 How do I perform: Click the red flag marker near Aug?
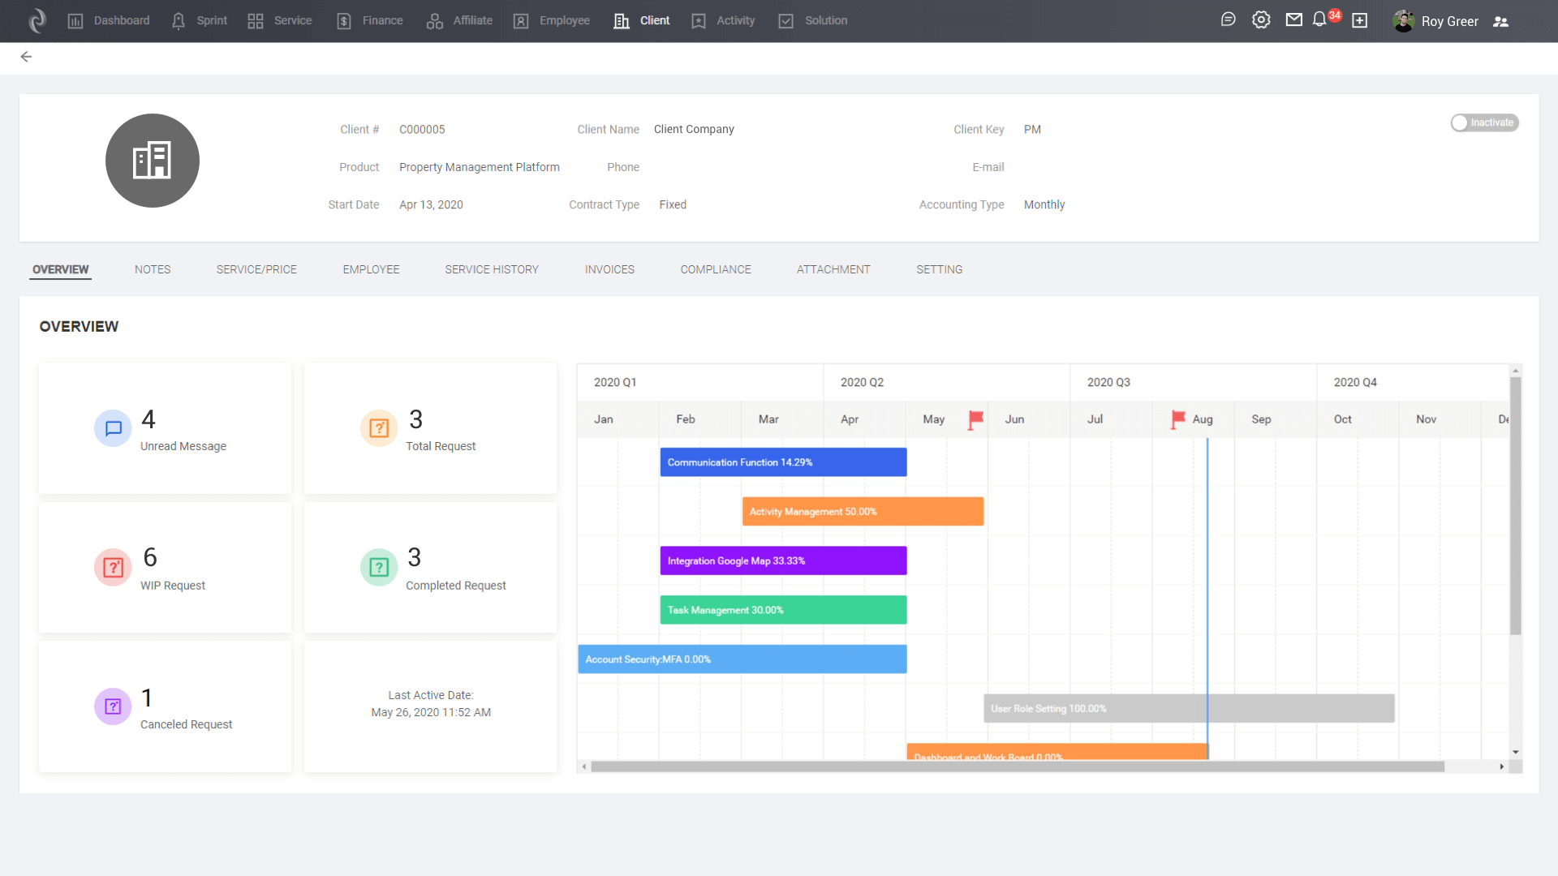tap(1177, 419)
